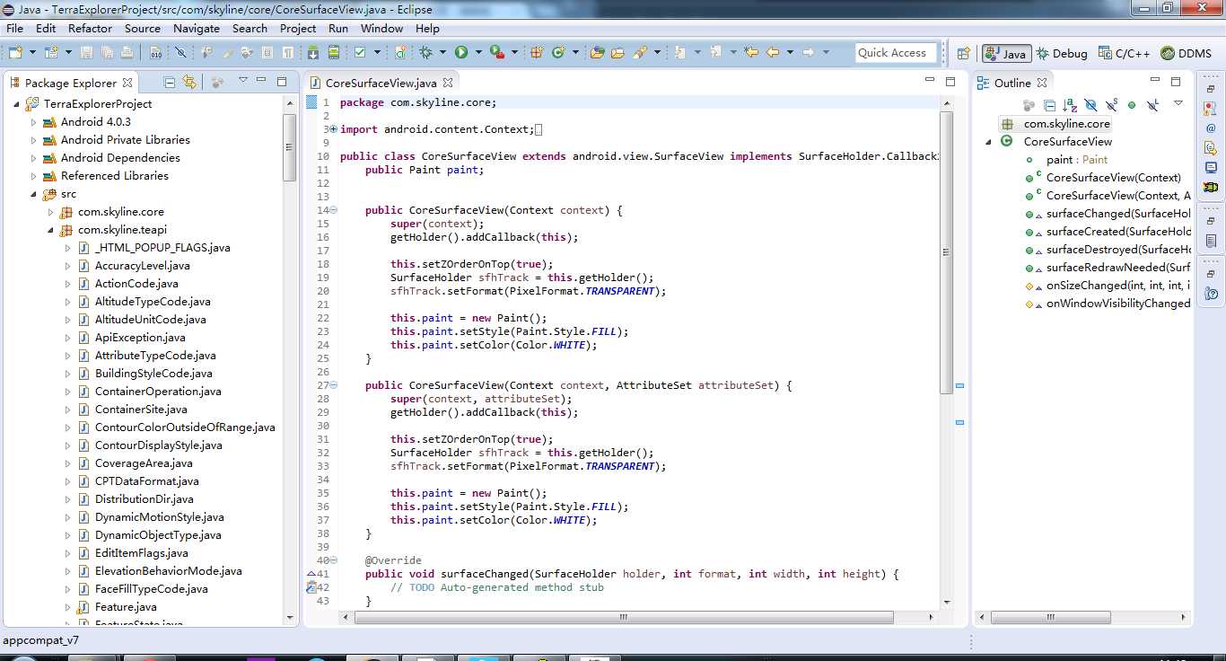Screen dimensions: 1226x661
Task: Toggle Link with Editor in Package Explorer
Action: pyautogui.click(x=189, y=83)
